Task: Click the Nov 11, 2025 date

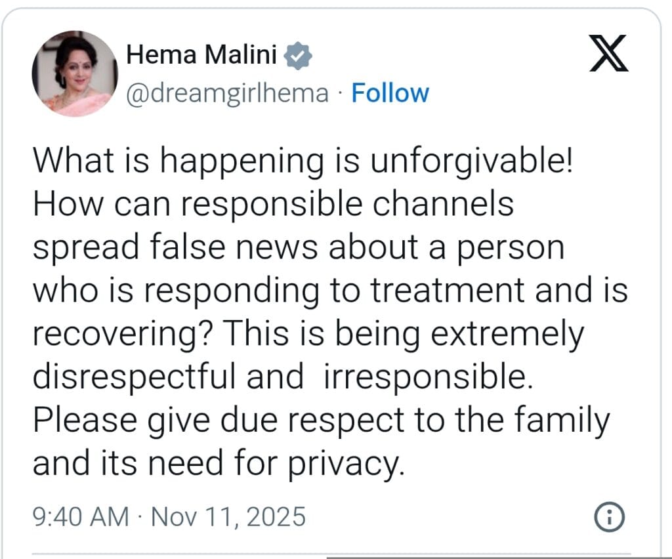Action: click(228, 517)
